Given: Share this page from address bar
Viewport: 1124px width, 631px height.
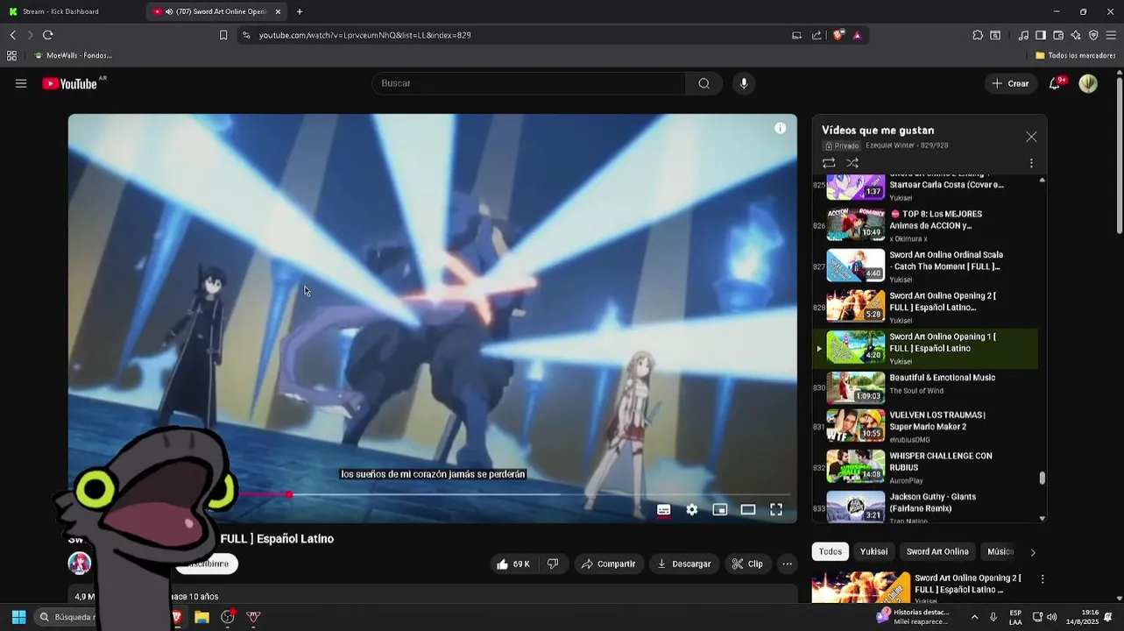Looking at the screenshot, I should [816, 35].
